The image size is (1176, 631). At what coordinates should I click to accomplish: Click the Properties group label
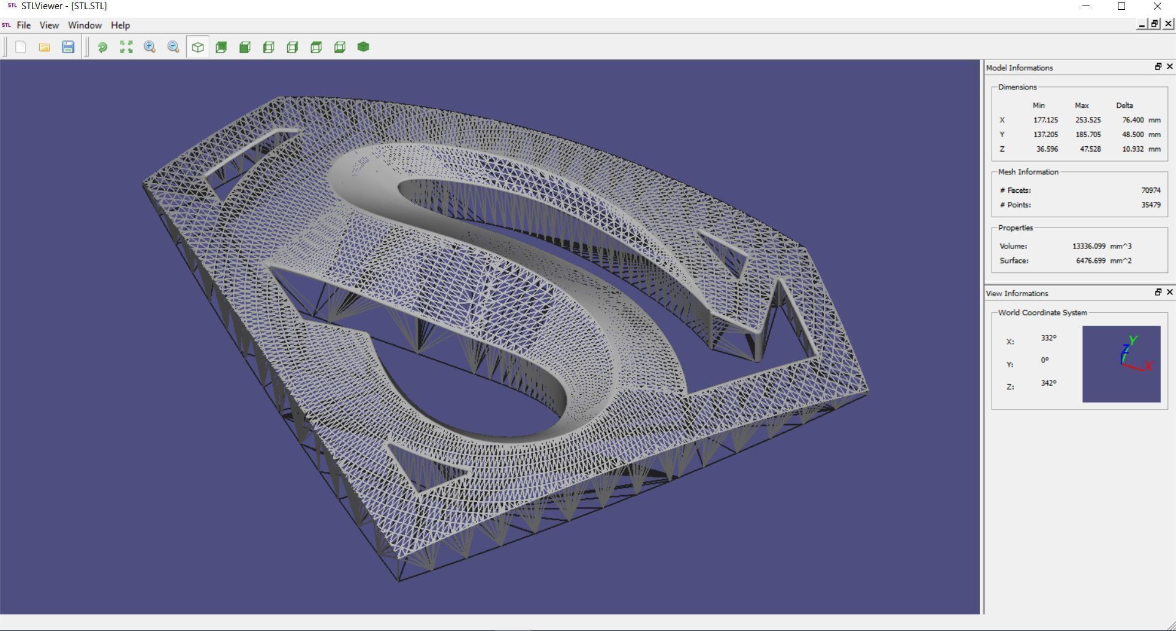(1016, 228)
